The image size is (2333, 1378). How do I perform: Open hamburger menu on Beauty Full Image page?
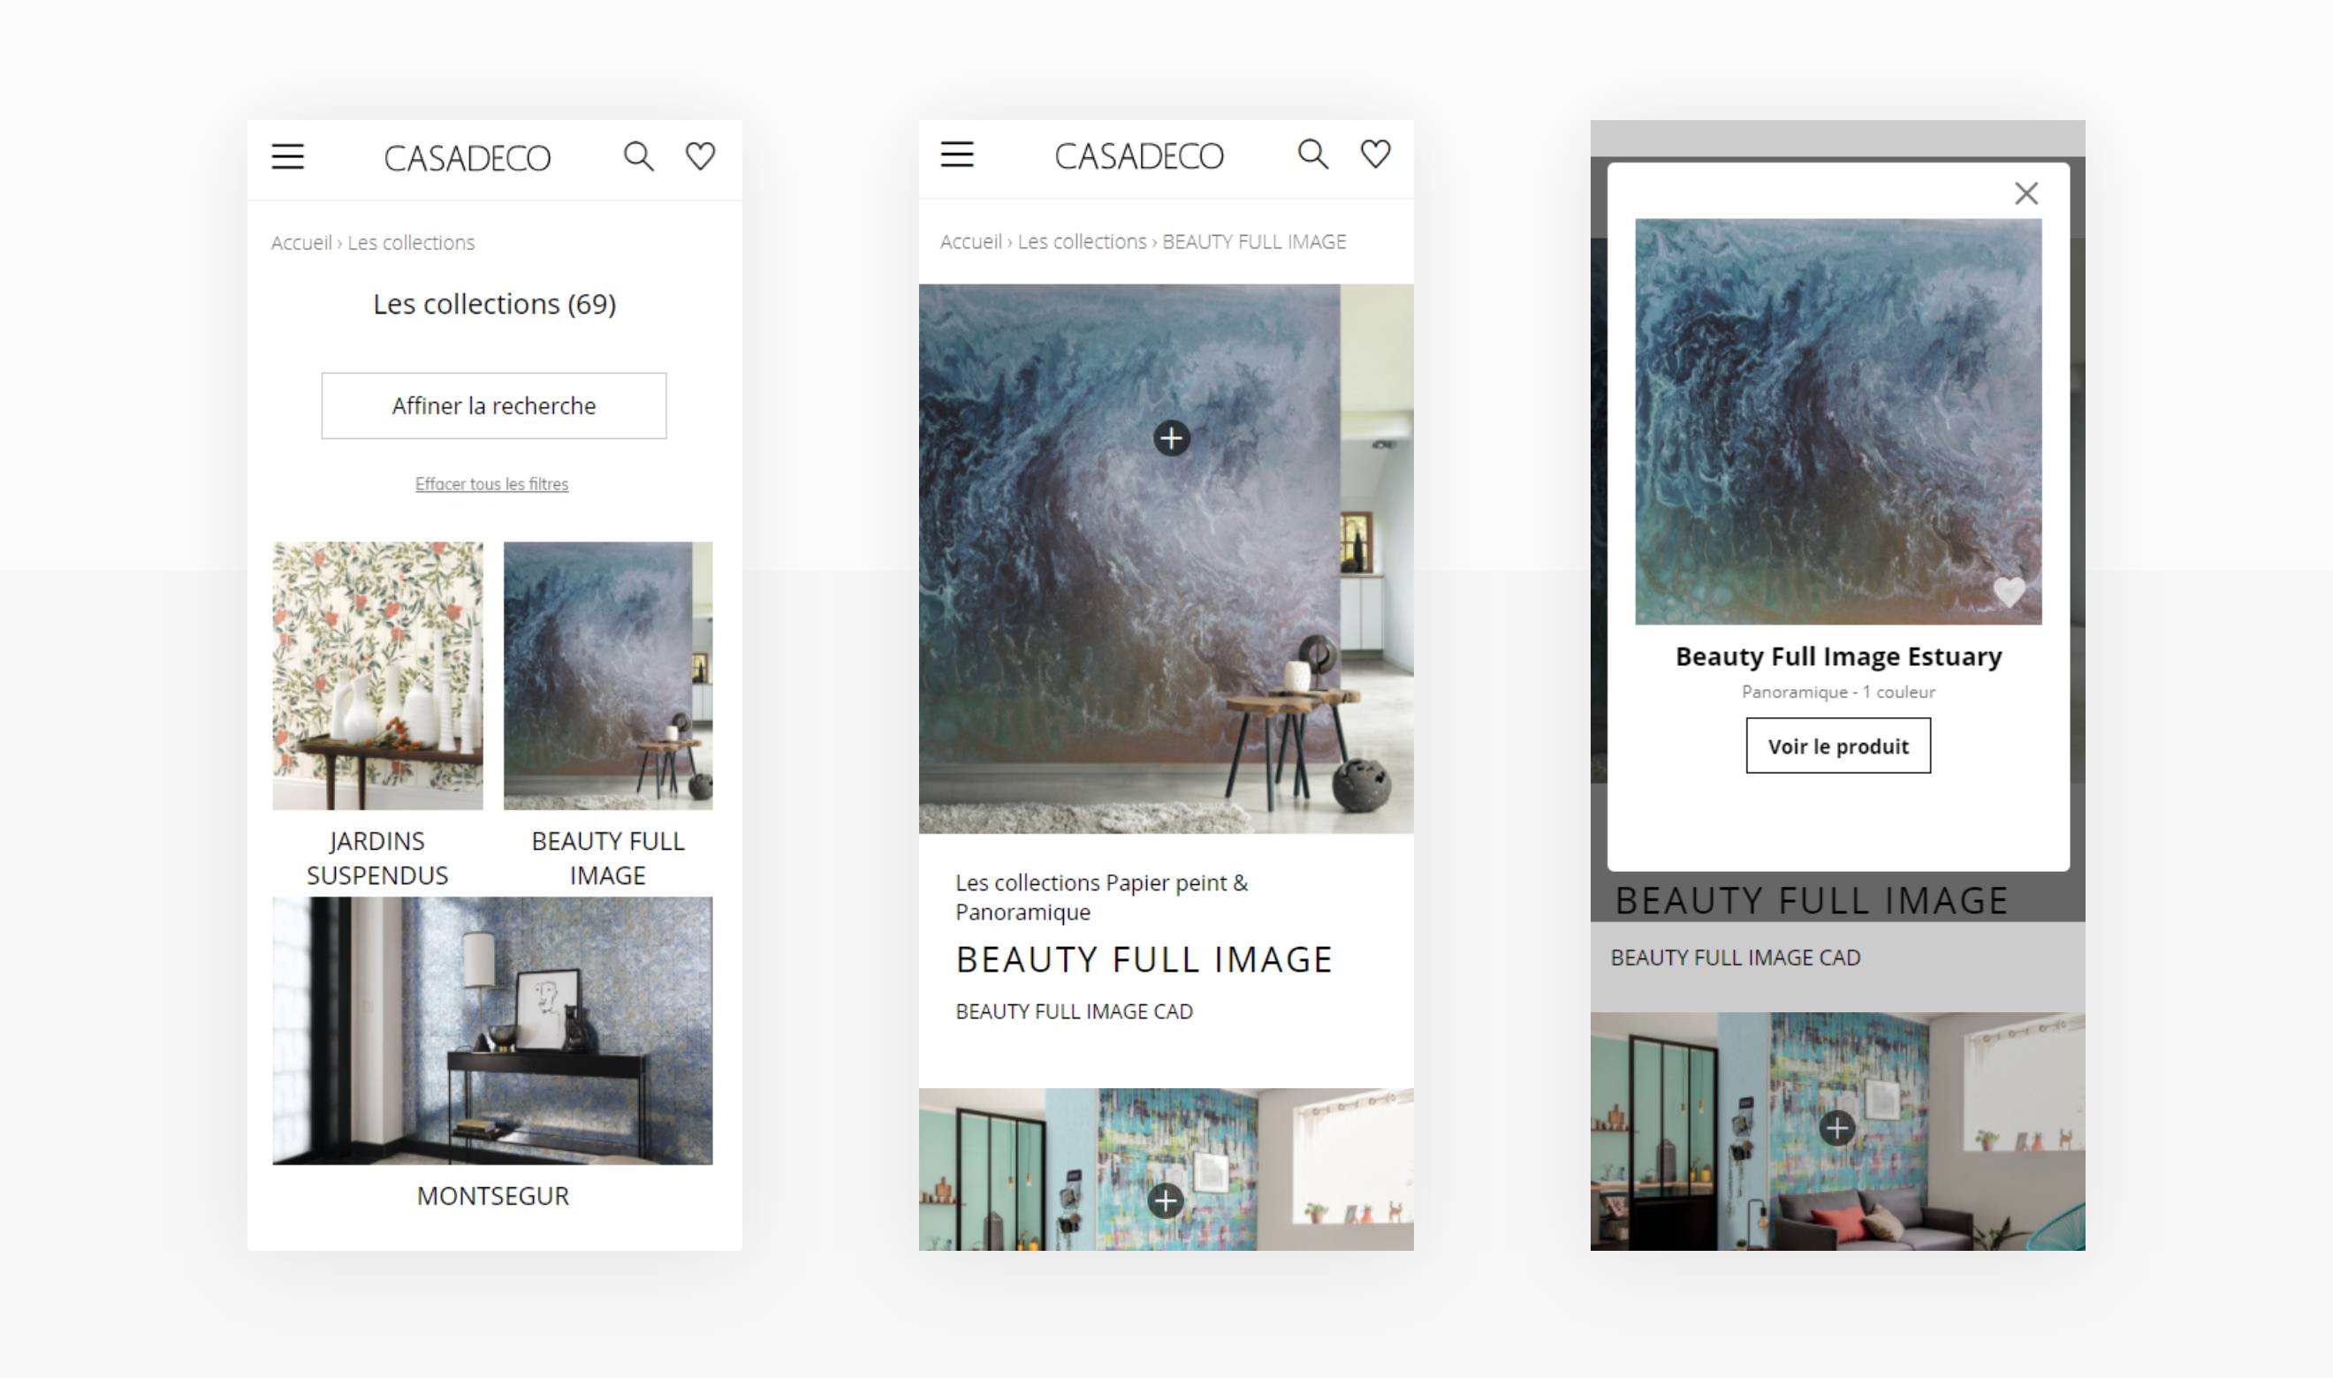(956, 155)
